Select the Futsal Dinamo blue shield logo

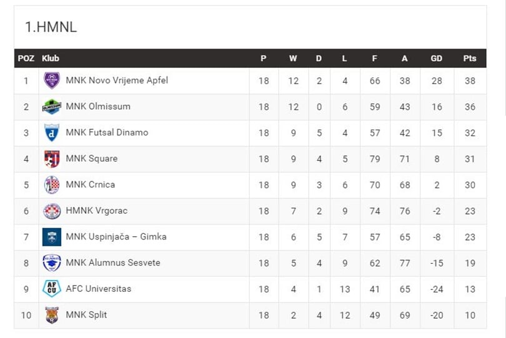[x=52, y=132]
